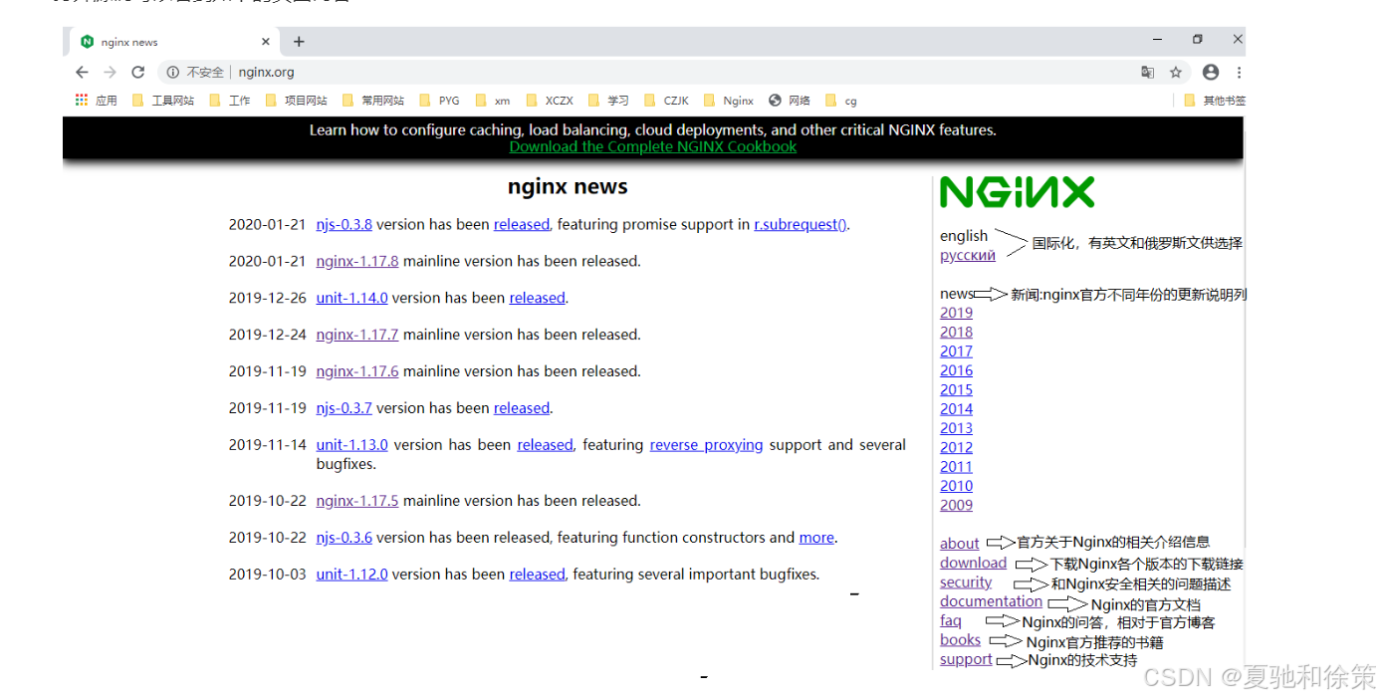Go forward with the browser forward arrow
1380x700 pixels.
110,72
